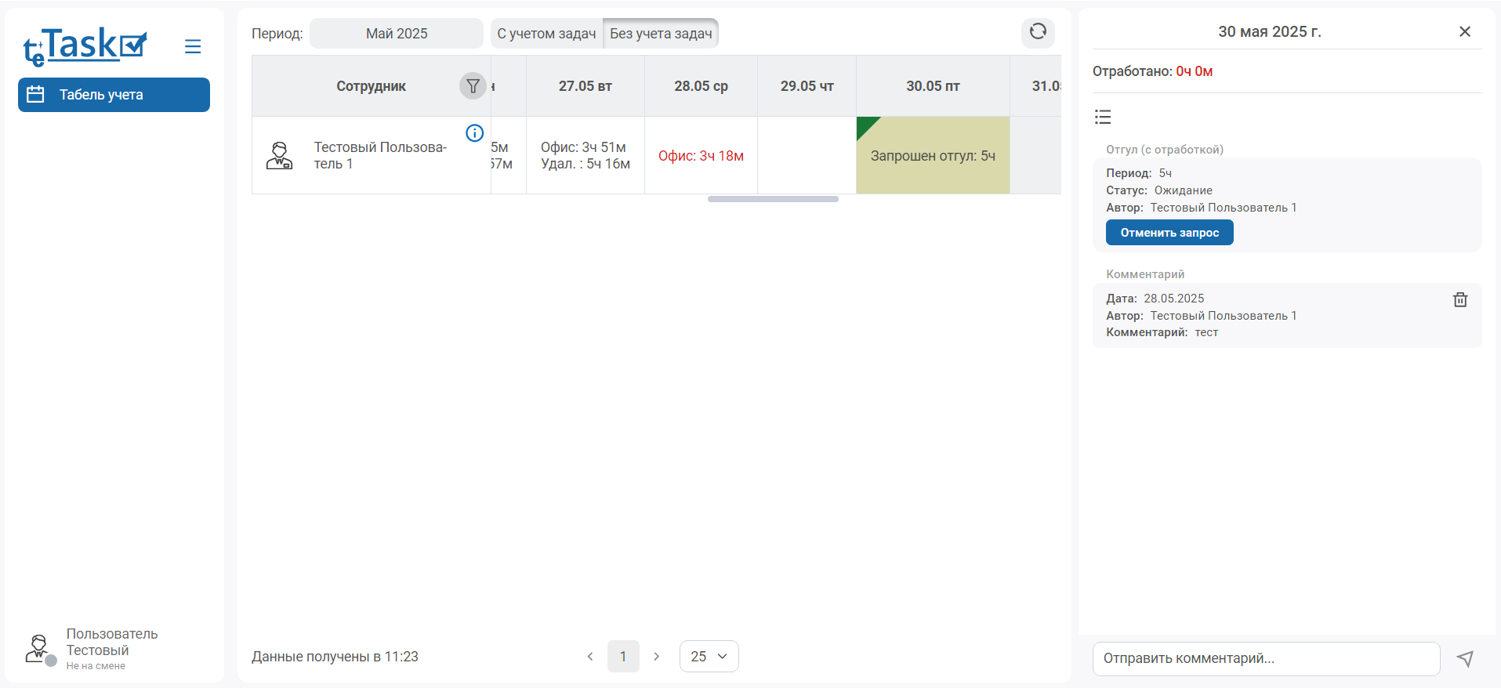Delete the comment with trash icon
Screen dimensions: 1501x688
pos(1460,300)
